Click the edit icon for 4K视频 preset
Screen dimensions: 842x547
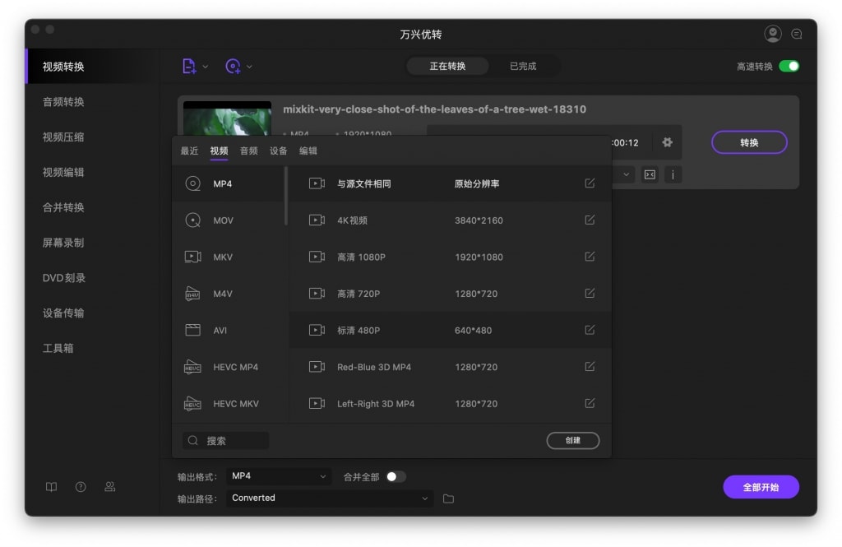[590, 220]
